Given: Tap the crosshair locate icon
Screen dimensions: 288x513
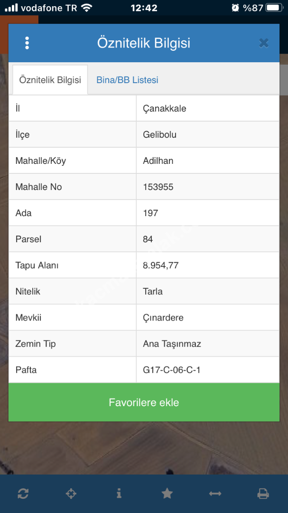Looking at the screenshot, I should tap(71, 494).
